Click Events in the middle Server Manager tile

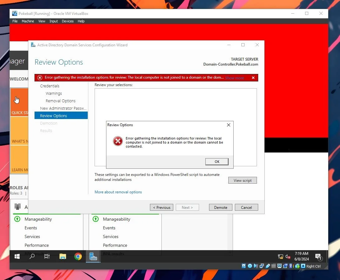point(109,228)
